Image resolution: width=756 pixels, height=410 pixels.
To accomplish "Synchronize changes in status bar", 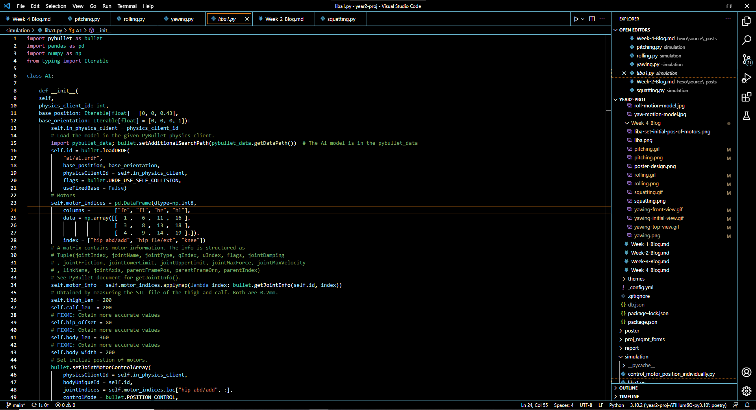I will (40, 405).
